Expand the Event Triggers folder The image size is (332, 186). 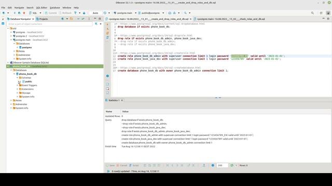tap(18, 85)
